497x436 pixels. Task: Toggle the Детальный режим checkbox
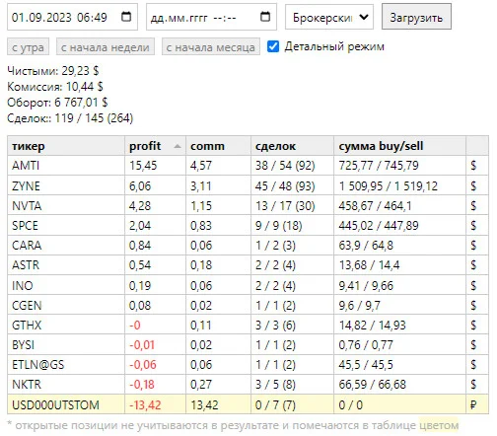click(x=273, y=46)
